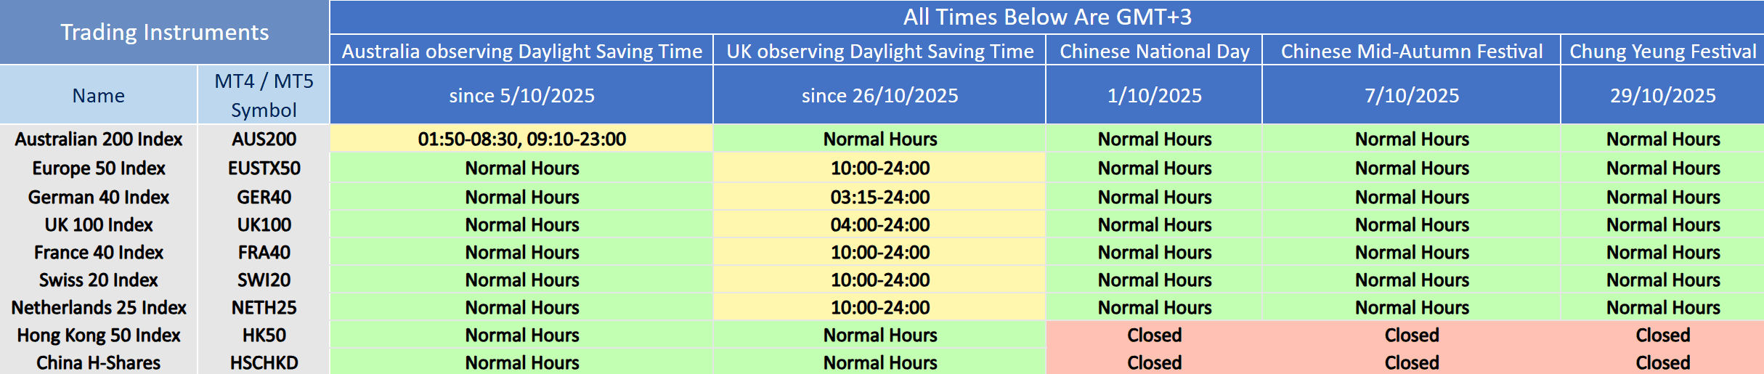
Task: Click the 03:15-24:00 cell for GER40
Action: click(879, 197)
